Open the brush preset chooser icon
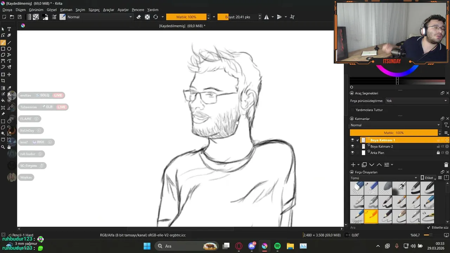 click(63, 17)
